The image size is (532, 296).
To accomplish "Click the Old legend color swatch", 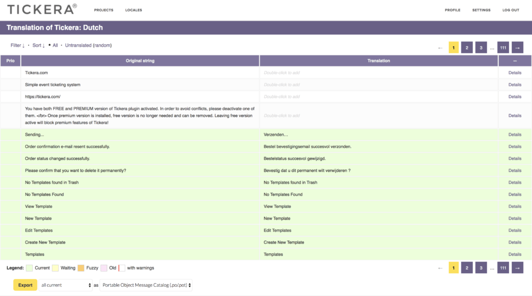I will point(104,268).
